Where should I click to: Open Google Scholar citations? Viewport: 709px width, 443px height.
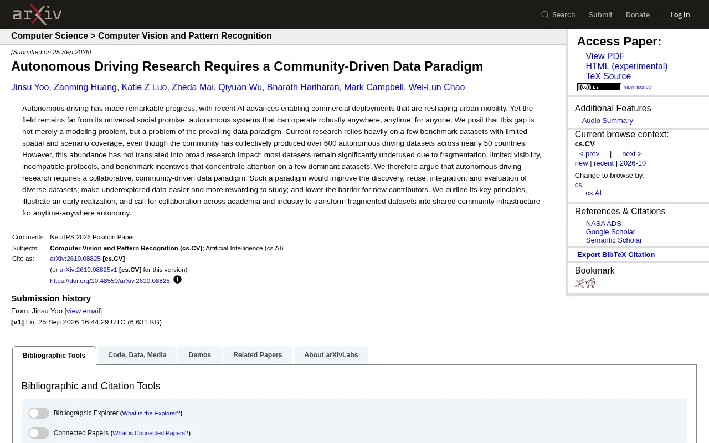[610, 232]
